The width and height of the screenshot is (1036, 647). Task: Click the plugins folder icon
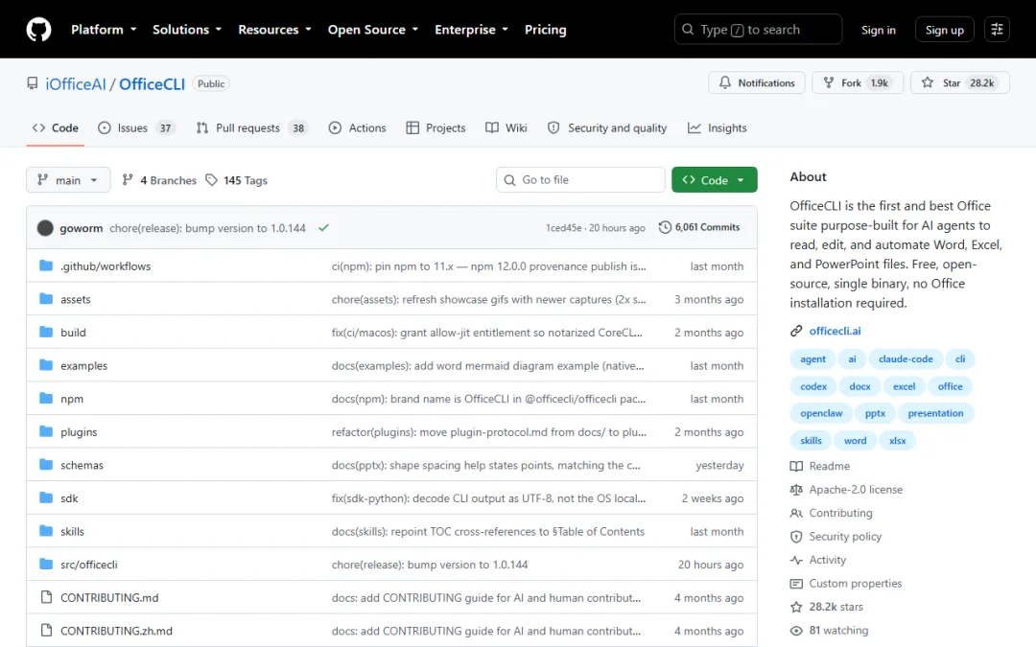click(x=46, y=431)
